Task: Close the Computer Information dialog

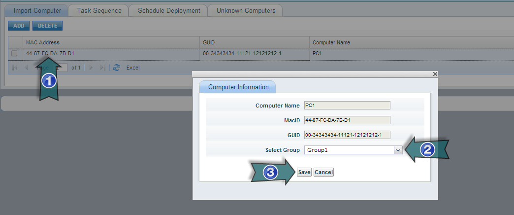Action: point(435,74)
